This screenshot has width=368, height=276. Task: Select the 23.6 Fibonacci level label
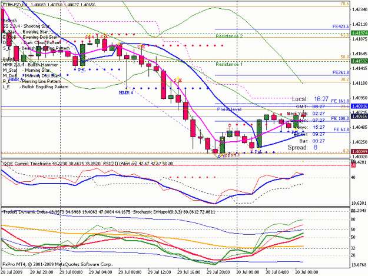click(x=344, y=107)
